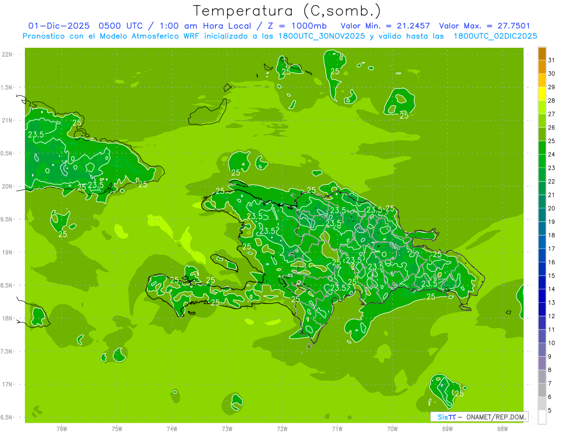Pick the legend swatch between 28 and 29
The width and height of the screenshot is (564, 435).
pos(542,94)
